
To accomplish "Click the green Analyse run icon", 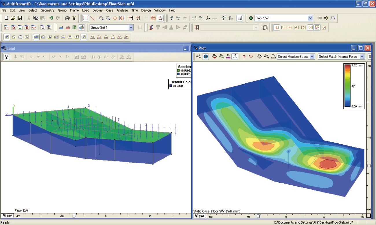I will click(251, 18).
